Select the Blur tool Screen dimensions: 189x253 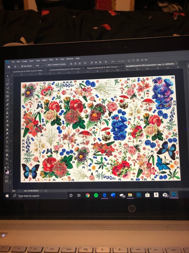click(x=7, y=129)
